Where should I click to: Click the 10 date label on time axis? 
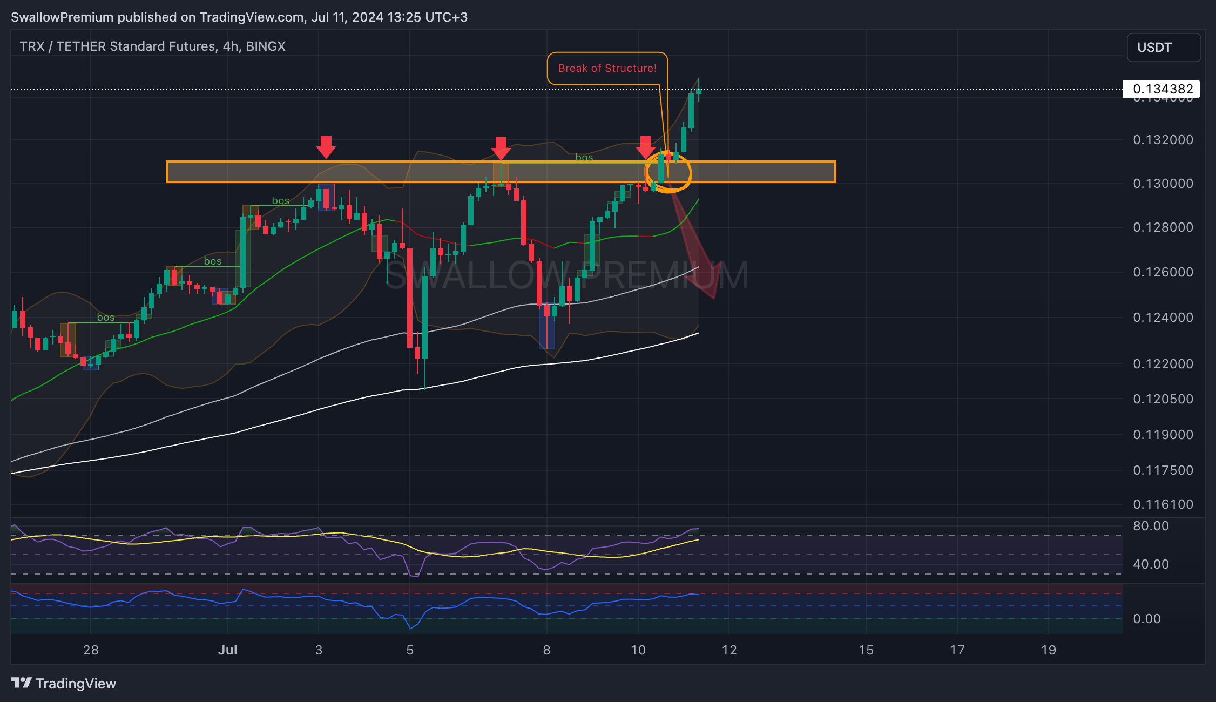click(x=638, y=650)
